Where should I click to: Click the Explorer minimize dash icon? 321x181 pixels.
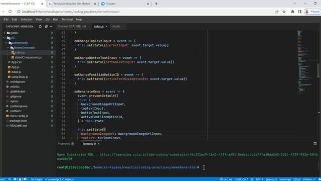click(x=51, y=27)
